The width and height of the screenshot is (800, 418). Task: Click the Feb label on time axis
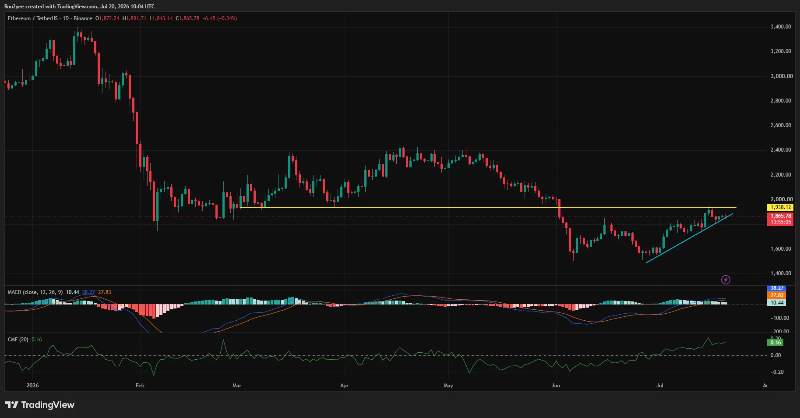tap(140, 386)
